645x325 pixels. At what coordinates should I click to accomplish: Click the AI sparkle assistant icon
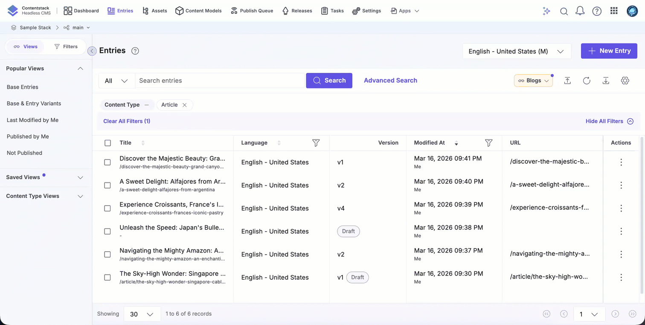pos(546,11)
